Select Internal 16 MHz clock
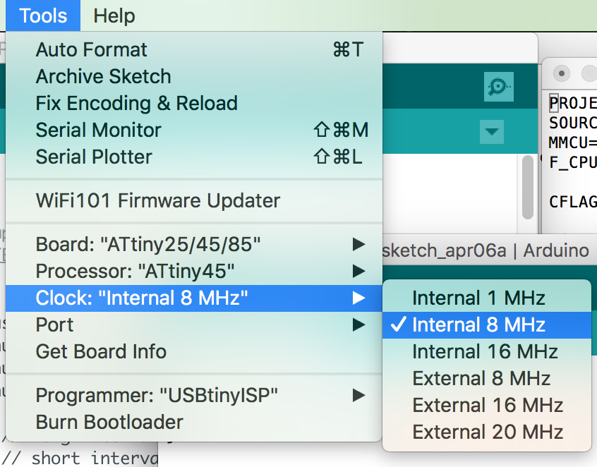 [x=487, y=352]
